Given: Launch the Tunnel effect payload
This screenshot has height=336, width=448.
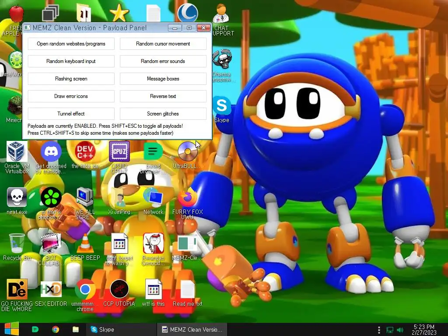Looking at the screenshot, I should tap(71, 114).
